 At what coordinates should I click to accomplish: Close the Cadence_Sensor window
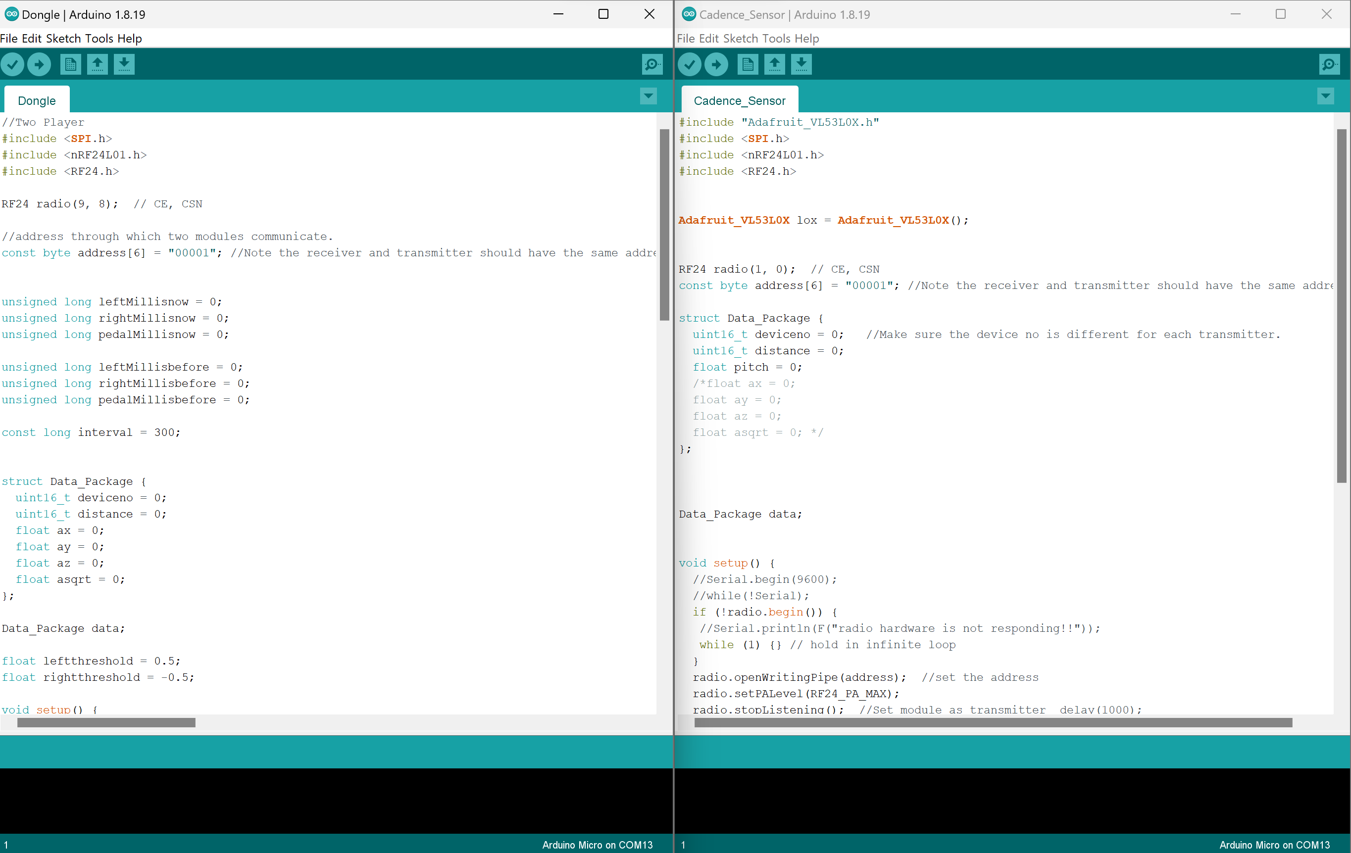pyautogui.click(x=1326, y=14)
